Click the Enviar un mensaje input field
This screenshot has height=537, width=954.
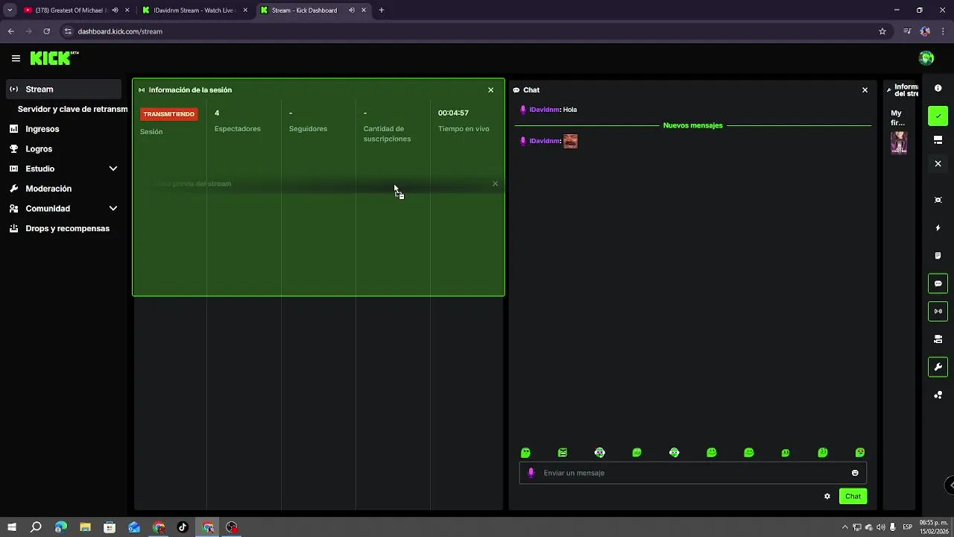click(692, 473)
